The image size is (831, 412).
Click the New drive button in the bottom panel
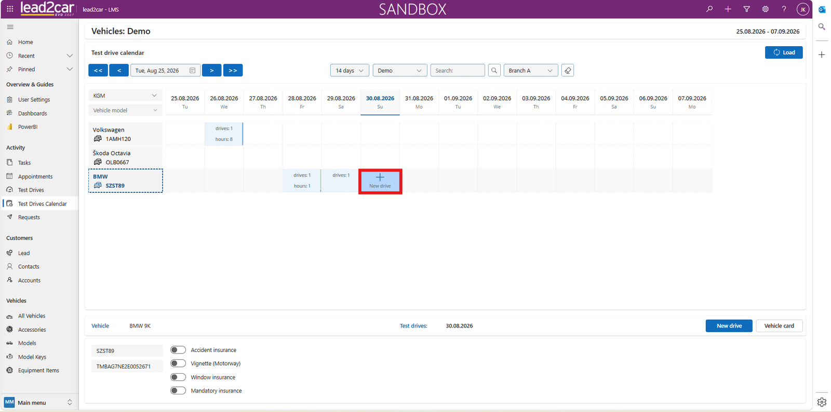pos(729,326)
